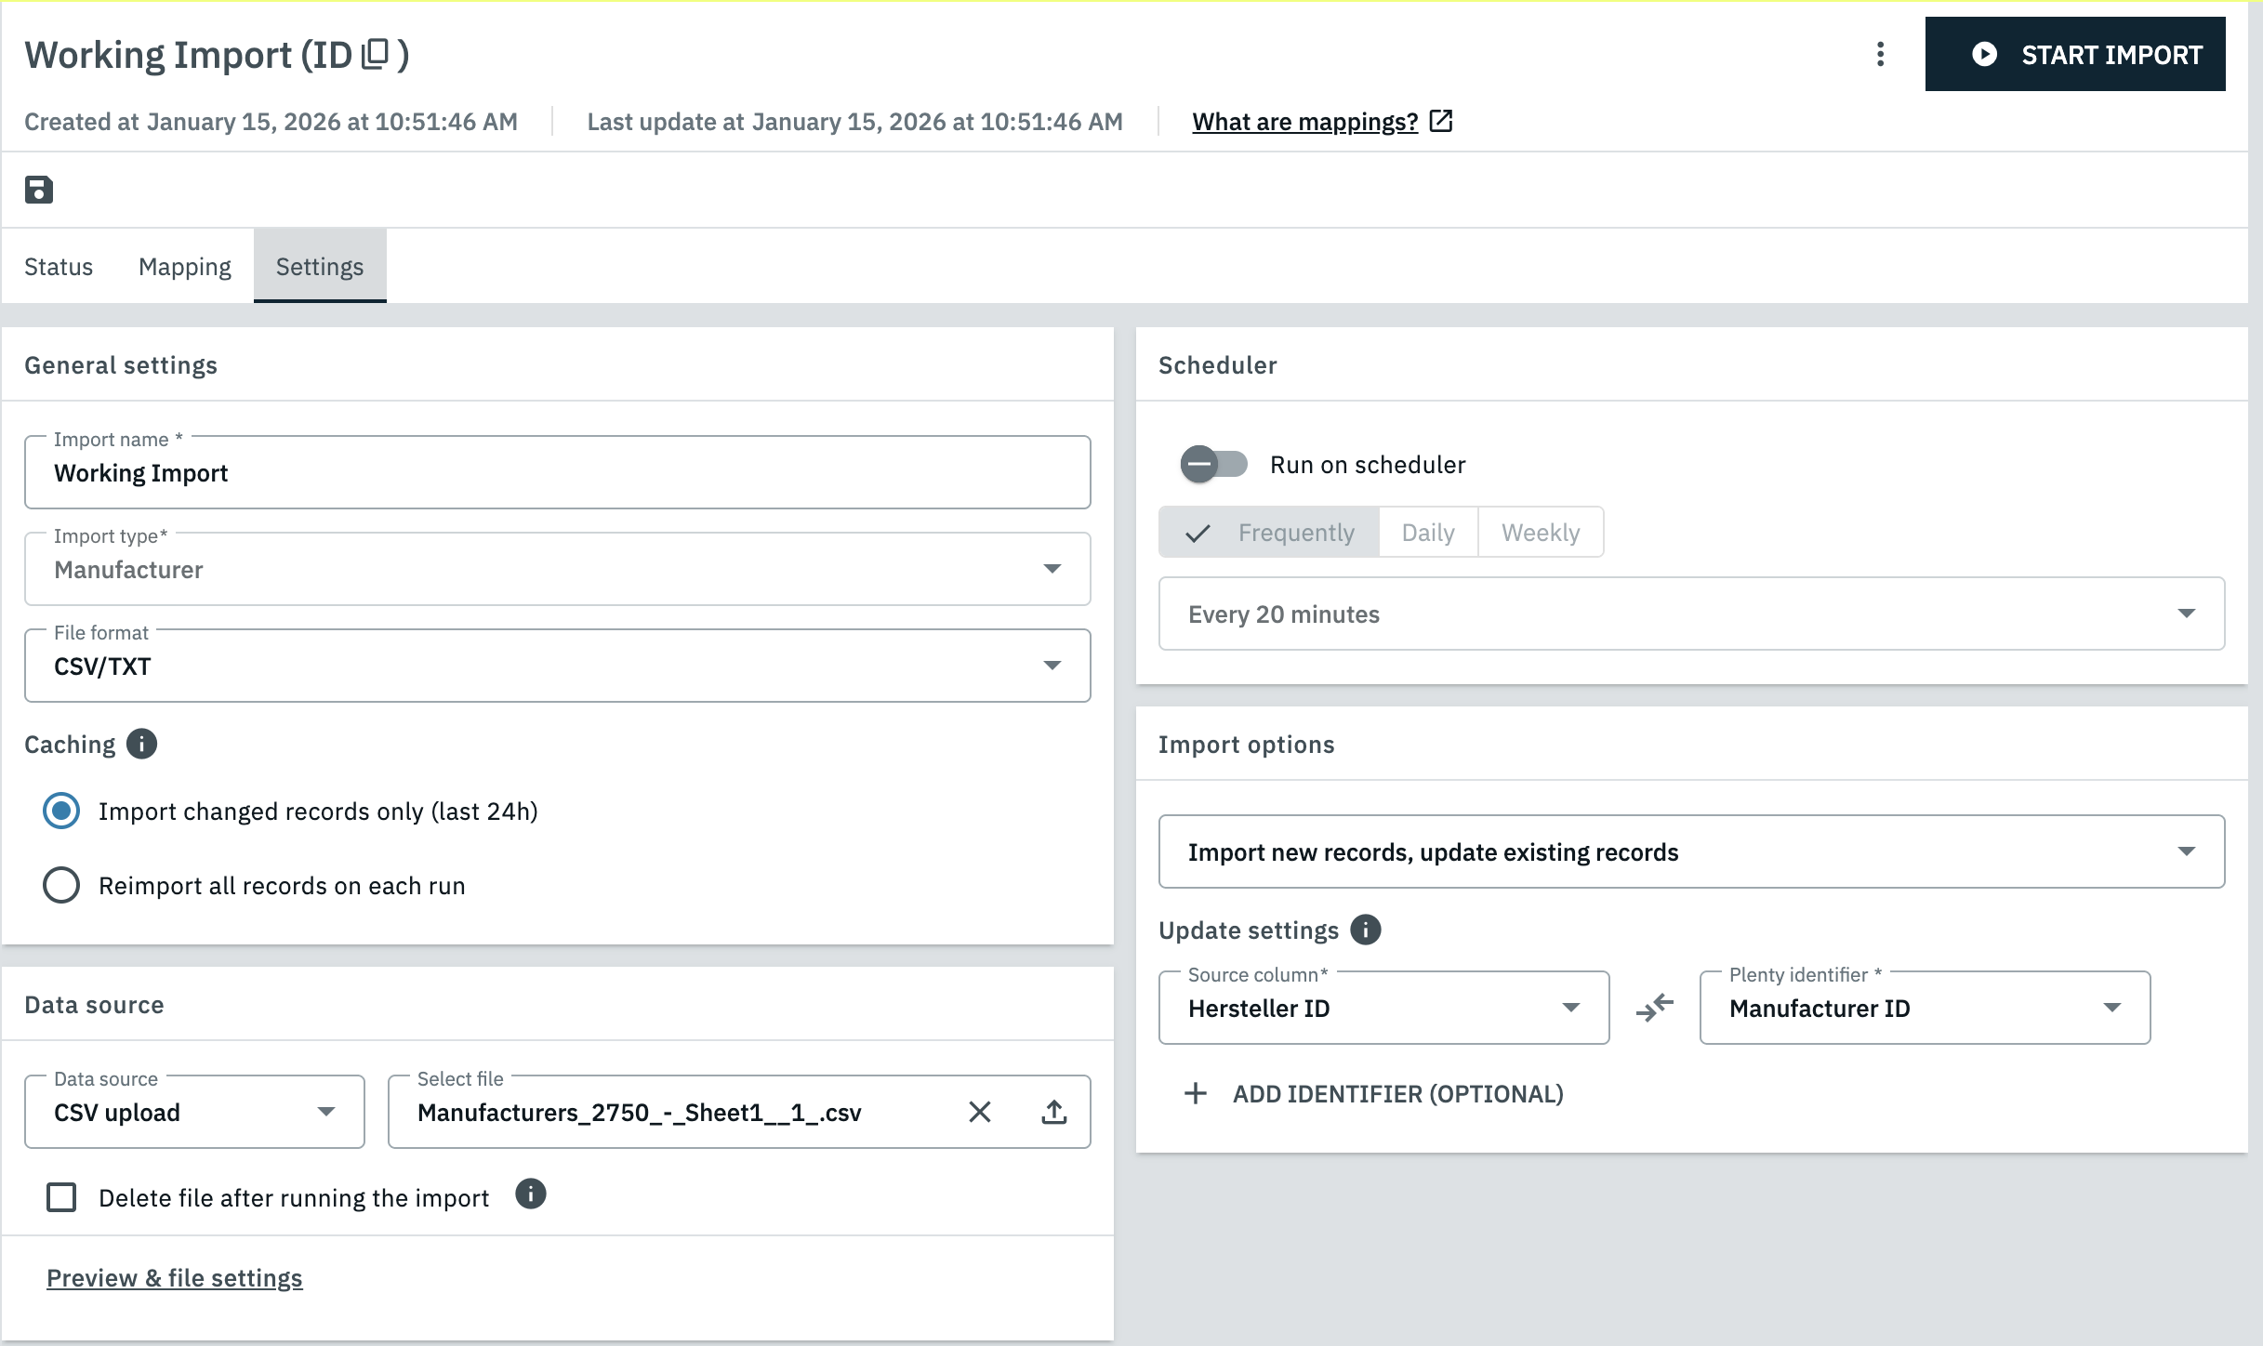Open the three-dot options menu

[1881, 55]
